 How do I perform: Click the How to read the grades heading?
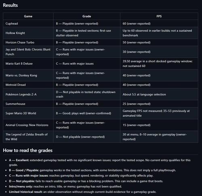tap(27, 150)
